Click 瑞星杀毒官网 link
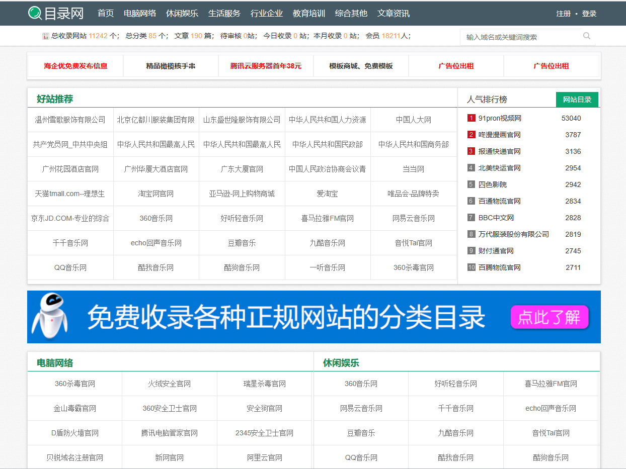This screenshot has width=626, height=469. tap(265, 384)
